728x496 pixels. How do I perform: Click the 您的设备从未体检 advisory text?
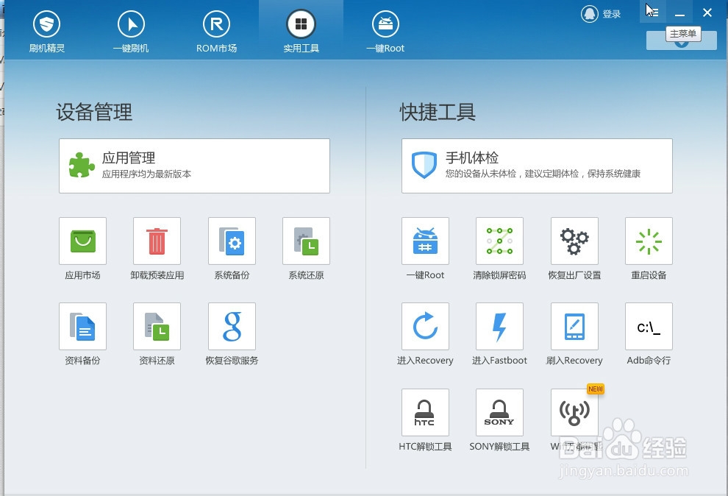coord(543,174)
